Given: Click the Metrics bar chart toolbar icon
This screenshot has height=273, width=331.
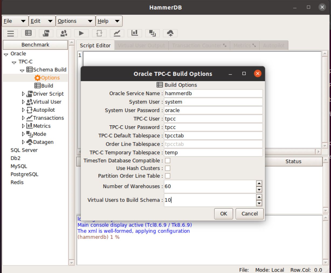Looking at the screenshot, I should click(x=135, y=33).
